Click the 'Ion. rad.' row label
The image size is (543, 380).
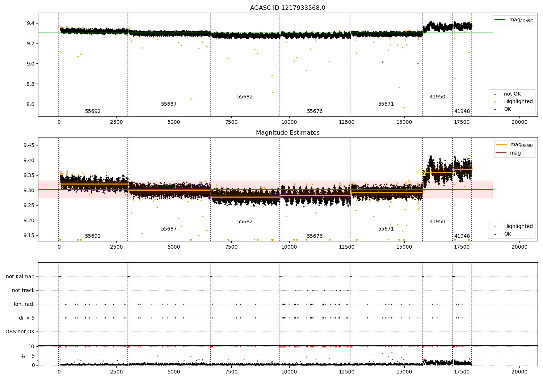24,304
